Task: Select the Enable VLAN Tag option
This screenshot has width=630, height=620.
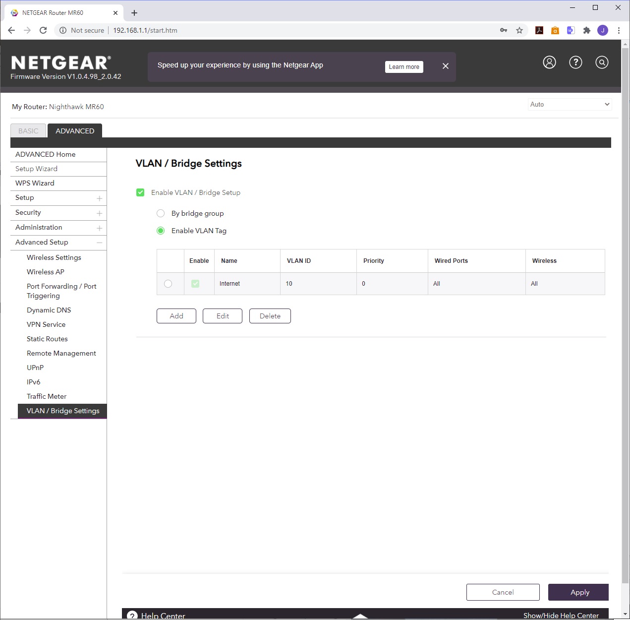Action: pos(161,231)
